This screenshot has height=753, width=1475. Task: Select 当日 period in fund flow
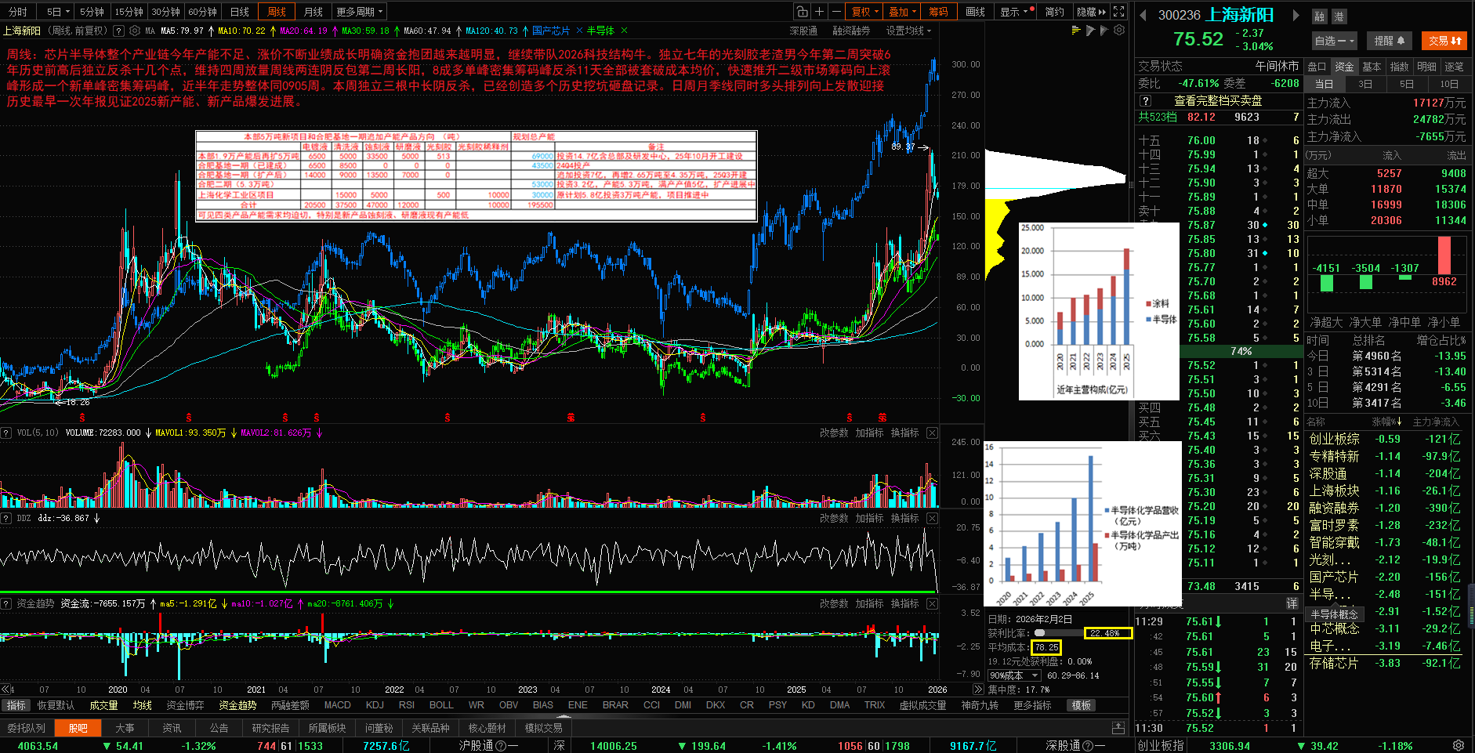pyautogui.click(x=1324, y=84)
